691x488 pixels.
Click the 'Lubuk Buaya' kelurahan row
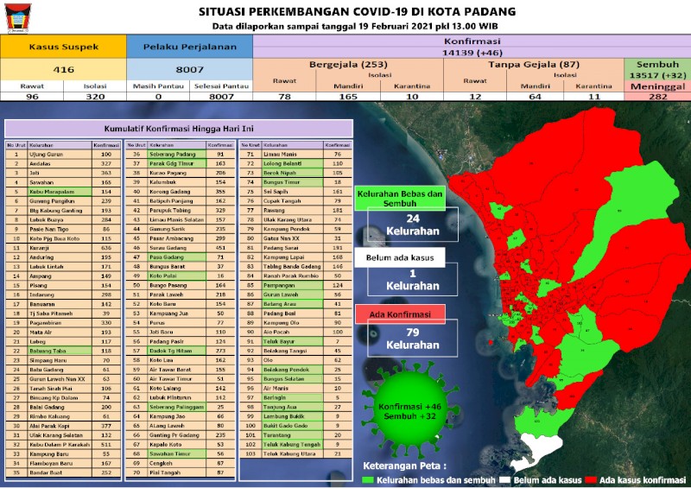[62, 219]
